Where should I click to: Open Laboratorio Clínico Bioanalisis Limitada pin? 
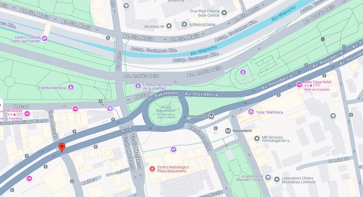tap(277, 179)
